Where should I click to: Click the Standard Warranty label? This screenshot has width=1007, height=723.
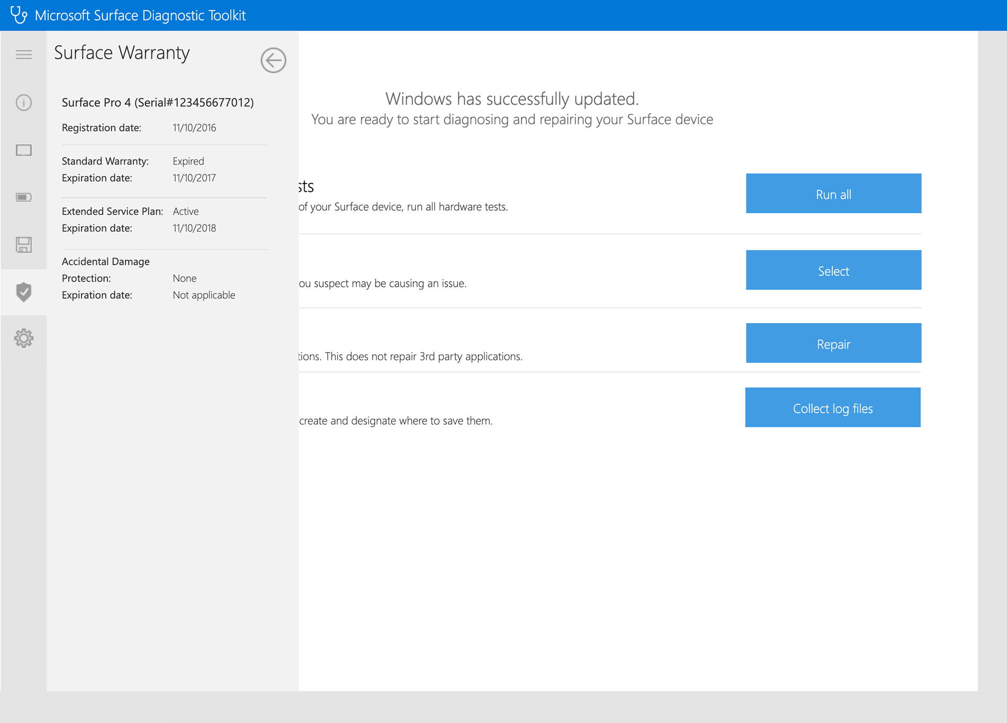click(105, 161)
